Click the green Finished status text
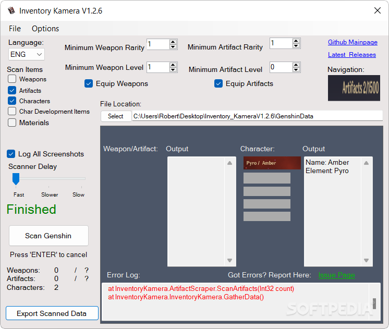 tap(31, 209)
